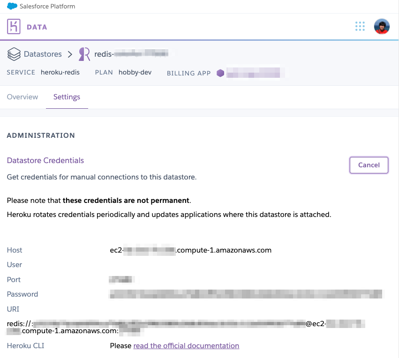Click the Salesforce cloud logo
Viewport: 399px width, 358px height.
click(12, 6)
